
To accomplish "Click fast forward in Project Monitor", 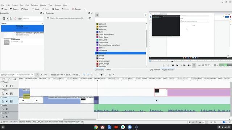I will tap(185, 65).
